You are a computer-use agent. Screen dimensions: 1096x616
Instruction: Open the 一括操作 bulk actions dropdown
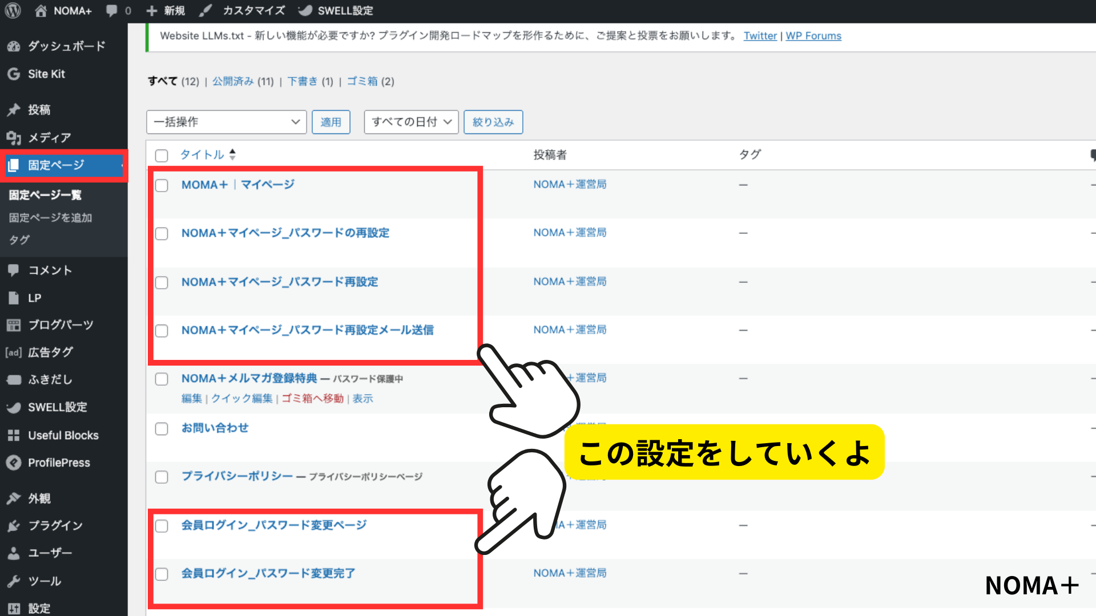pos(227,122)
